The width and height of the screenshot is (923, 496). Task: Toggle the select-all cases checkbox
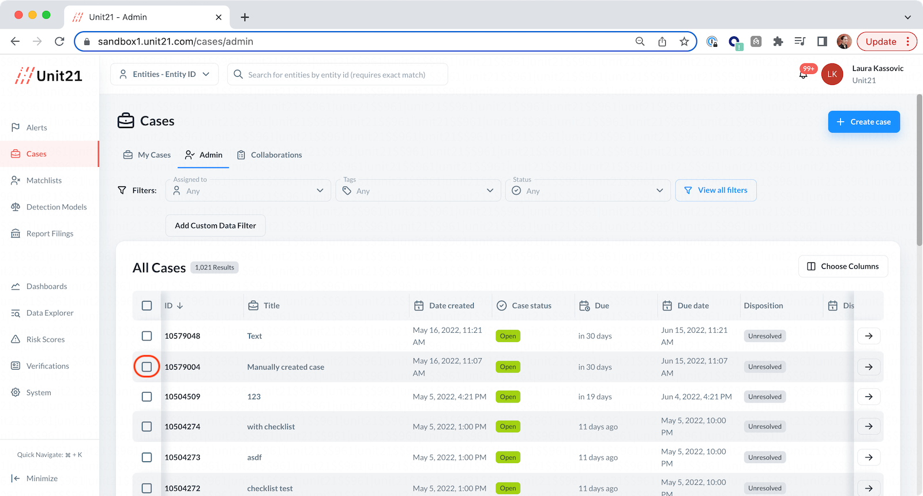click(147, 306)
